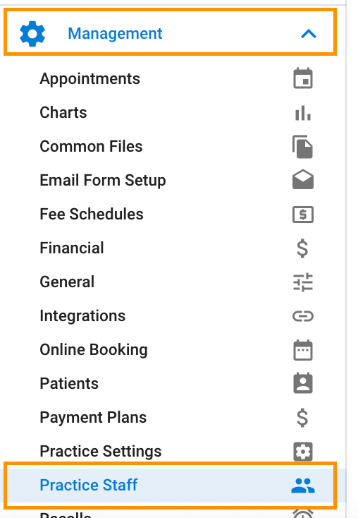The height and width of the screenshot is (518, 358).
Task: Click the Charts bar graph icon
Action: [x=303, y=113]
